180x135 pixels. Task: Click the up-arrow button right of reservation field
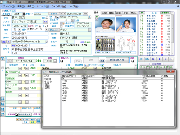click(x=90, y=17)
